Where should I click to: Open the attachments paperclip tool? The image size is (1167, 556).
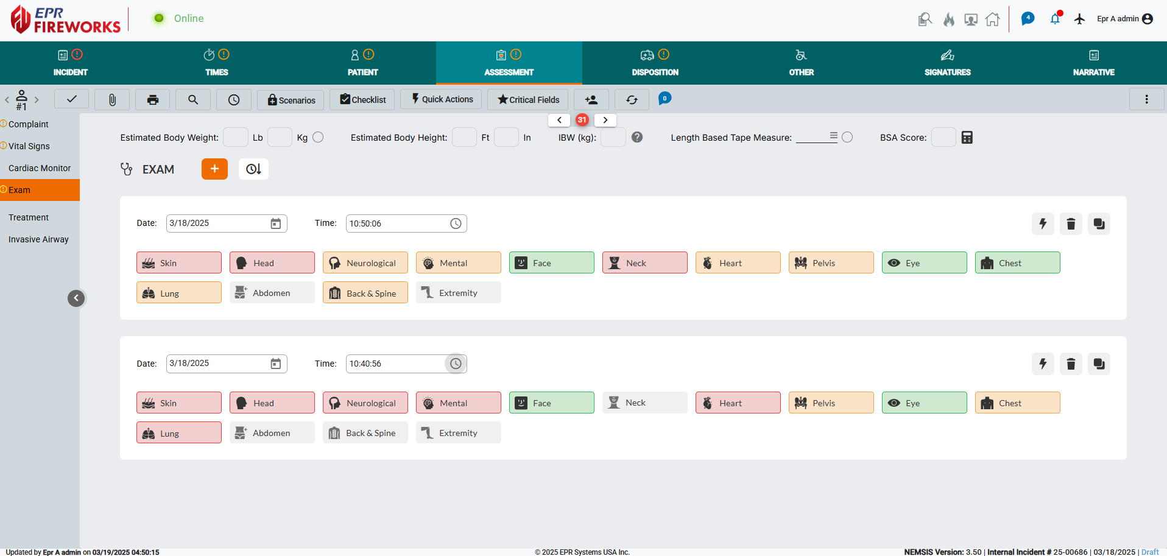tap(112, 99)
